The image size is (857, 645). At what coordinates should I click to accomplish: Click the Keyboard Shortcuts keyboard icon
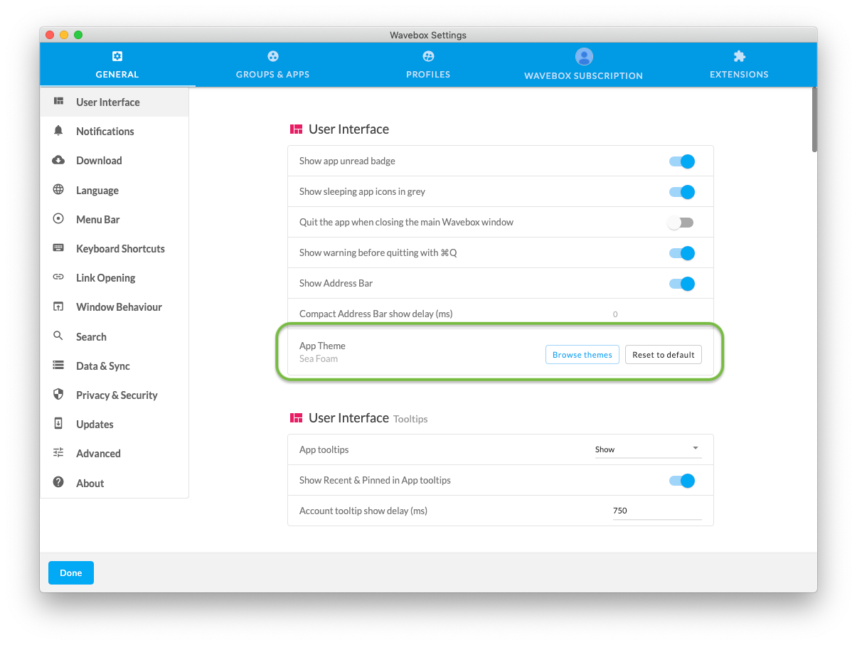59,248
